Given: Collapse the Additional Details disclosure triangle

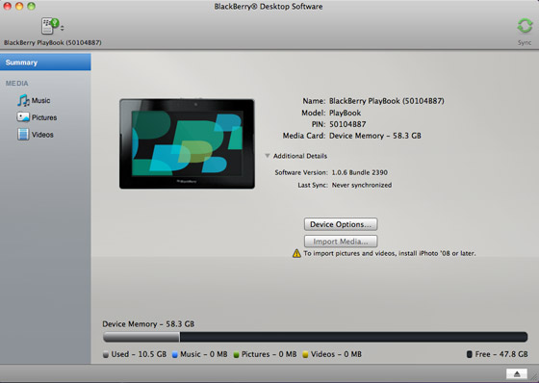Looking at the screenshot, I should coord(268,156).
